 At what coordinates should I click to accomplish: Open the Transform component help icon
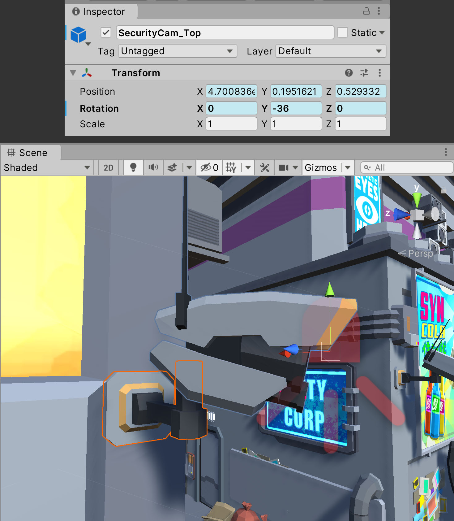click(x=349, y=73)
